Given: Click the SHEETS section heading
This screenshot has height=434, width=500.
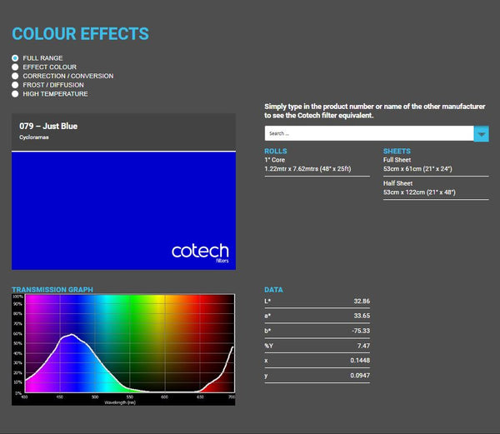Looking at the screenshot, I should (397, 151).
